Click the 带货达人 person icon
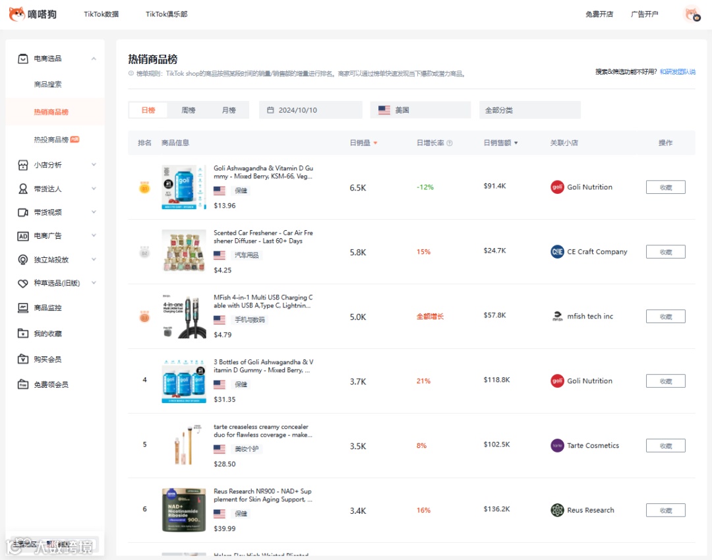 pos(22,189)
